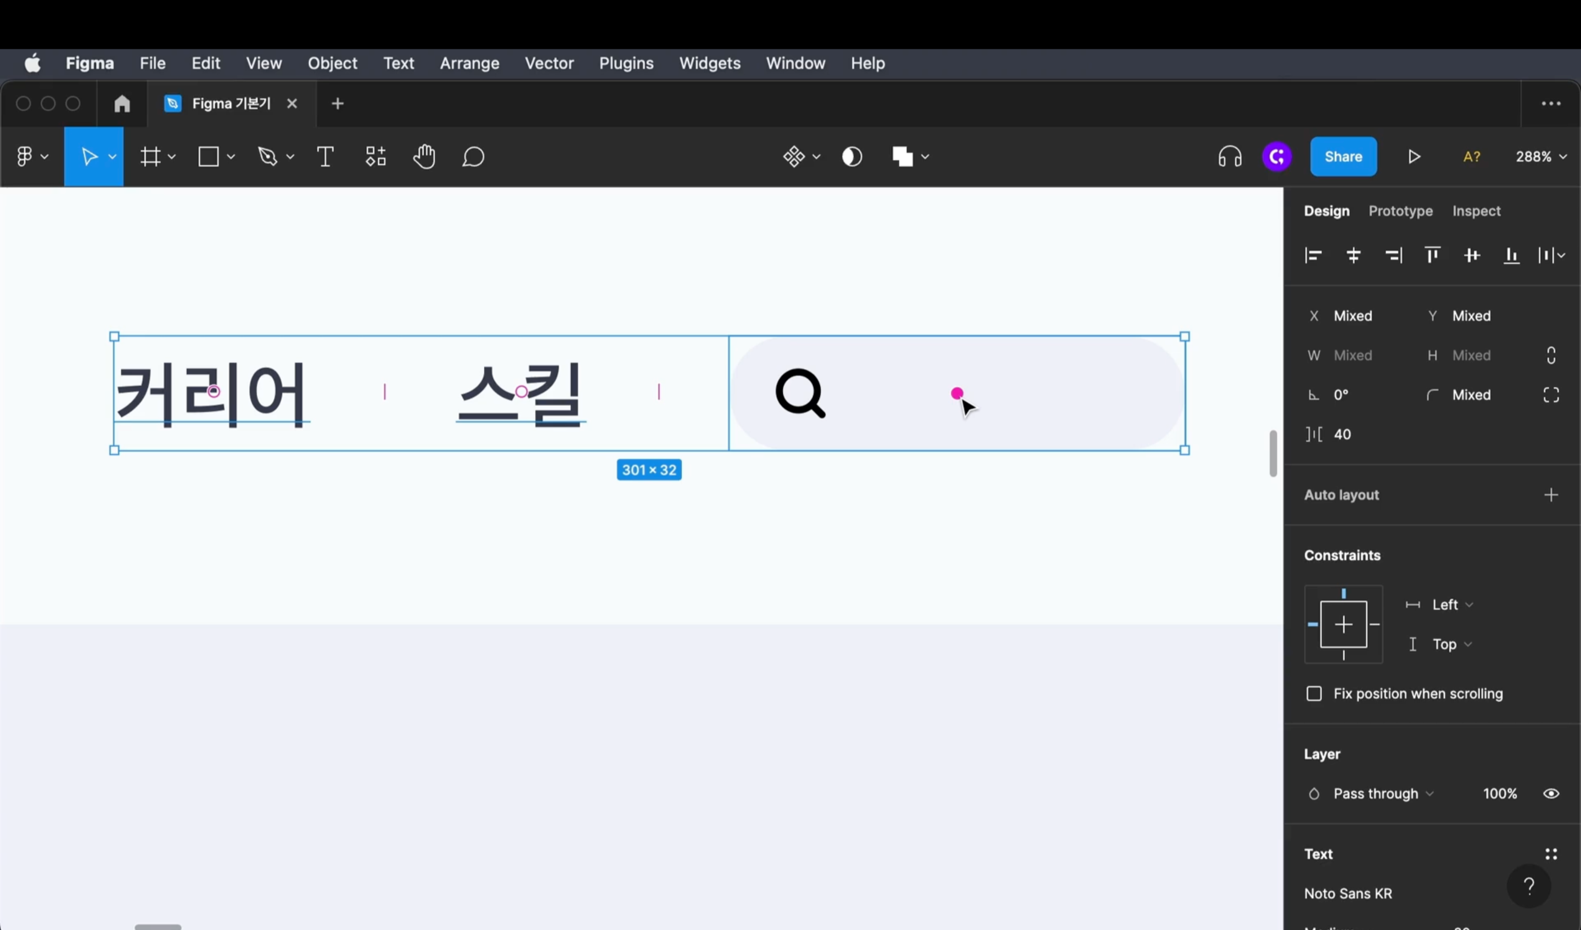Viewport: 1581px width, 930px height.
Task: Select the Text tool
Action: coord(324,156)
